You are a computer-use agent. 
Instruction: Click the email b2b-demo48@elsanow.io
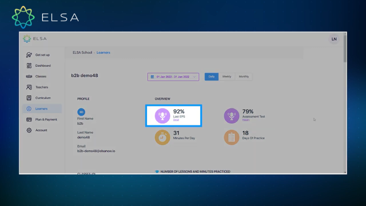click(96, 151)
